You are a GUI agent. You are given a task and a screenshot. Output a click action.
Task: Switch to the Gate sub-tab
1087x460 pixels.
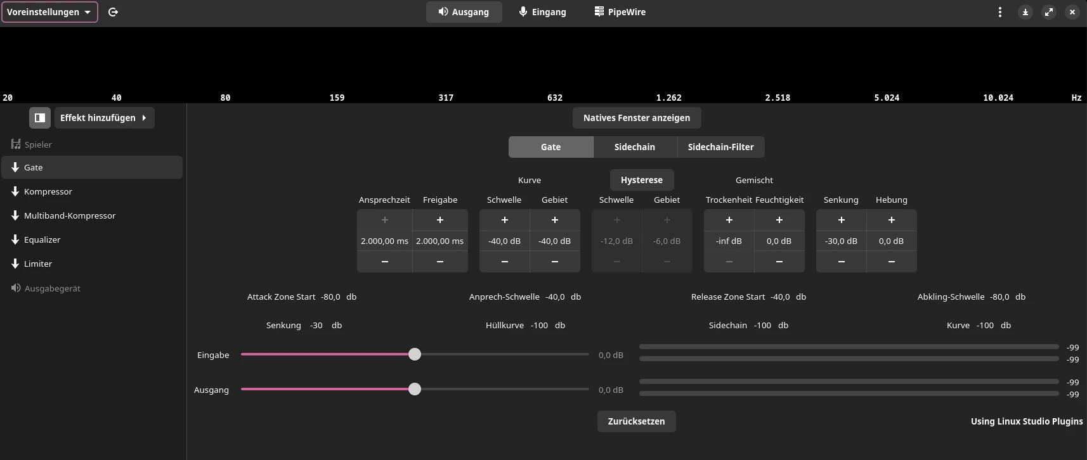[x=550, y=147]
